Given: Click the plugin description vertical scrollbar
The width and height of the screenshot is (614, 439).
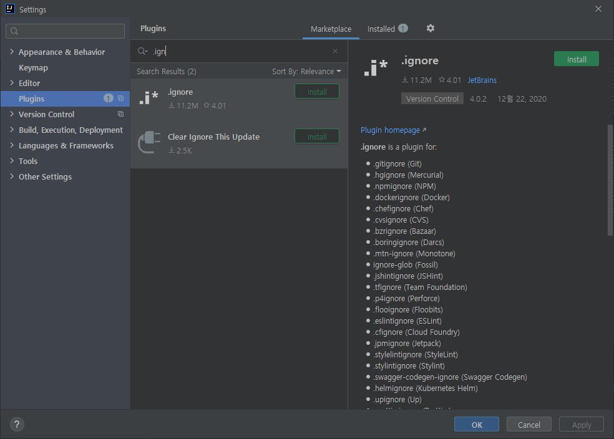Looking at the screenshot, I should point(610,180).
